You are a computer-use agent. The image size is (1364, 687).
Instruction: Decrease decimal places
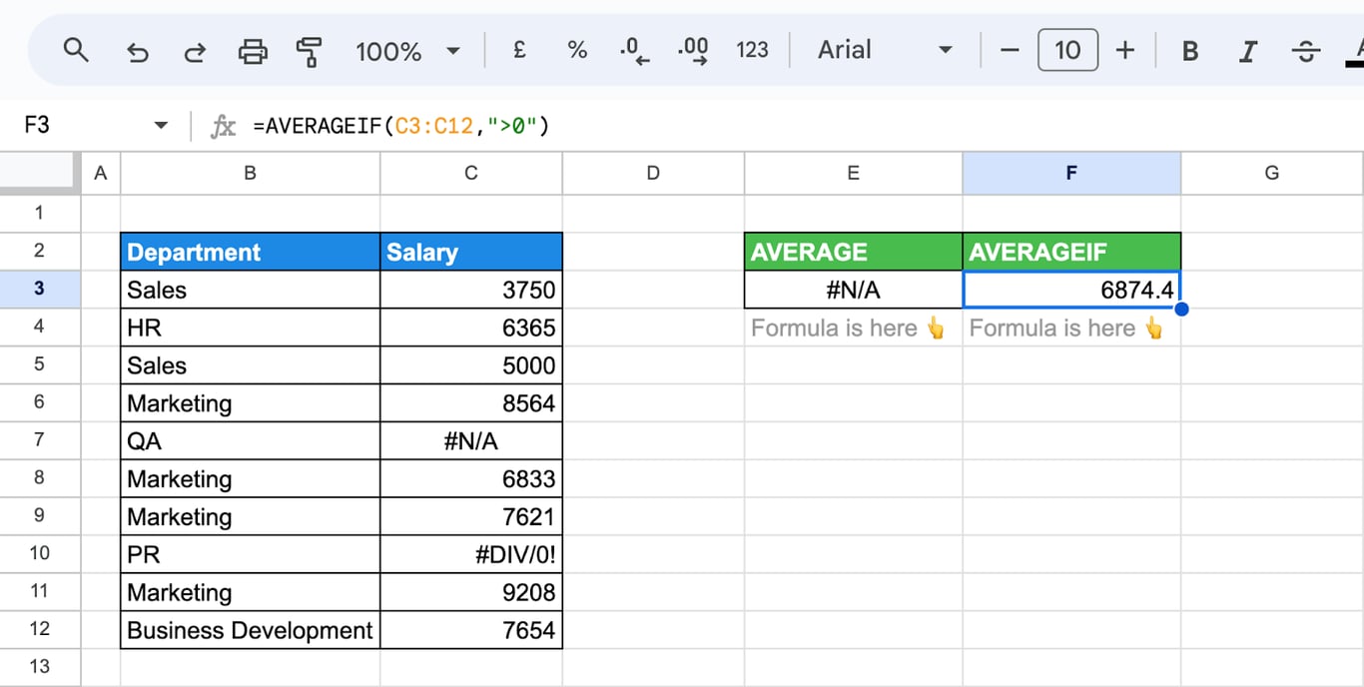pyautogui.click(x=634, y=51)
